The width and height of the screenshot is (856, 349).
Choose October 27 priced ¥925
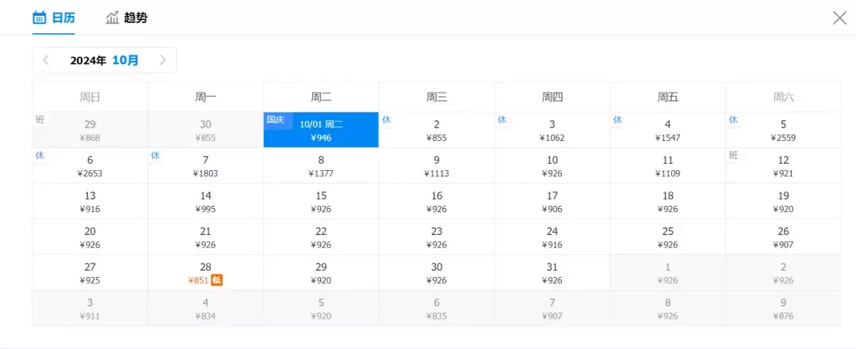(x=90, y=273)
